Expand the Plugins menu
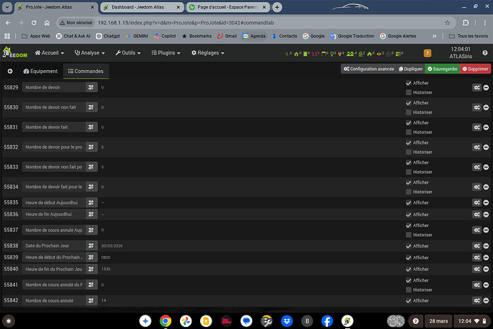The image size is (493, 329). [166, 53]
